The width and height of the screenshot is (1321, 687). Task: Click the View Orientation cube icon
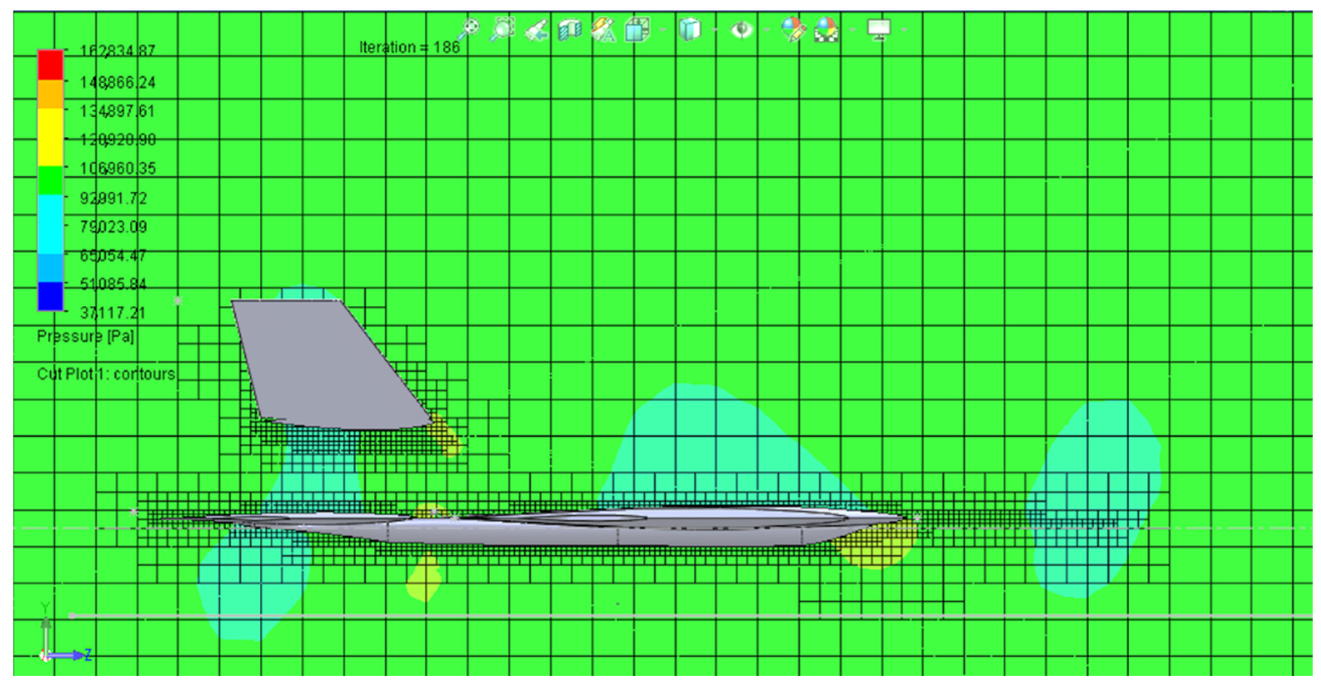pos(637,30)
